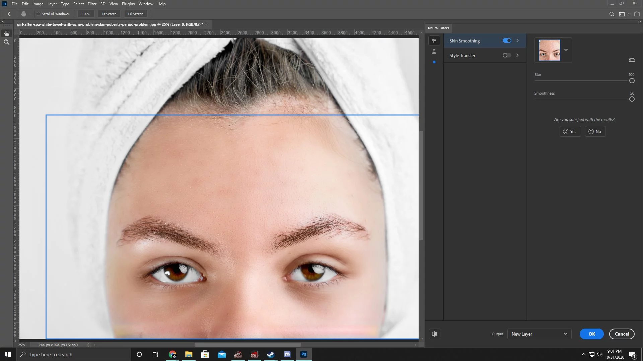Toggle the preview changes icon

(435, 334)
